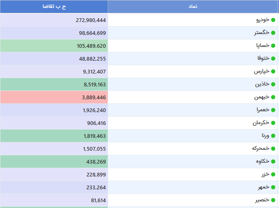The width and height of the screenshot is (279, 208).
Task: Select the value 48,882,255
Action: 92,59
